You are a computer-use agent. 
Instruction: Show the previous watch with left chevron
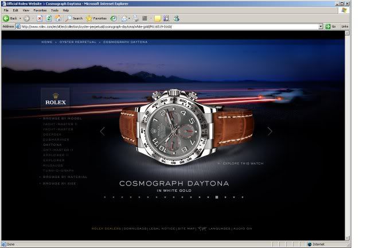(x=102, y=131)
